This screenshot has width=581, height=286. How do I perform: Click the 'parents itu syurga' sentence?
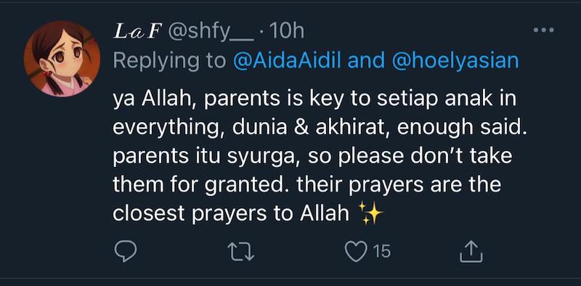point(207,157)
